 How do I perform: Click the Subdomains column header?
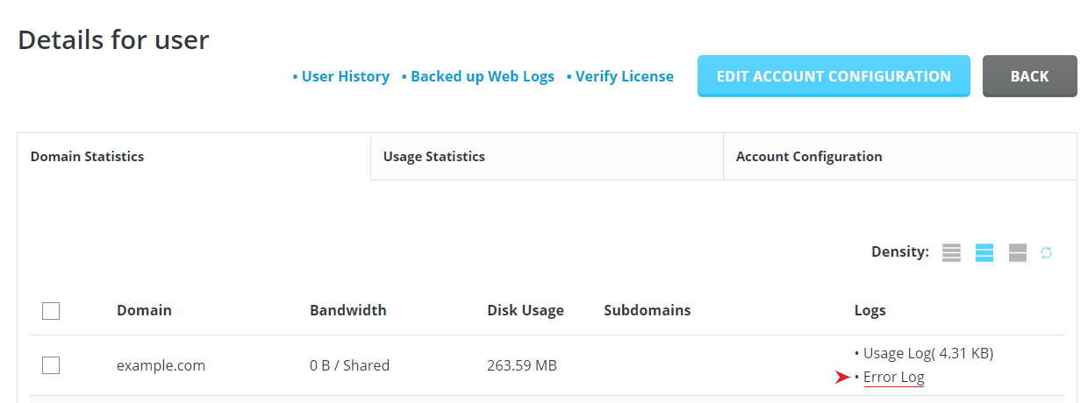pos(647,310)
